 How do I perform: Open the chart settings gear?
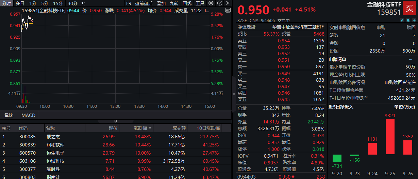[x=211, y=3]
